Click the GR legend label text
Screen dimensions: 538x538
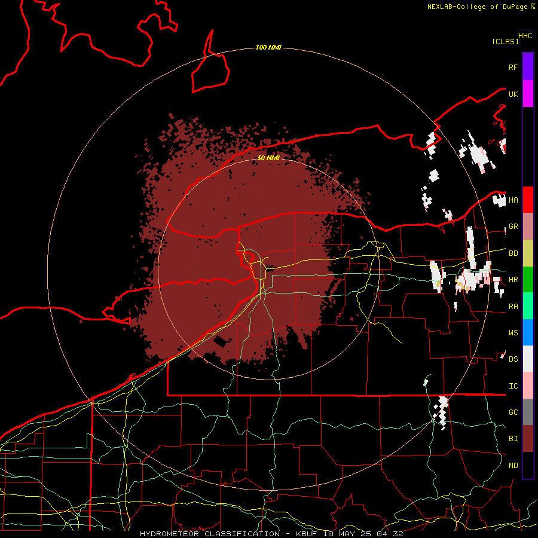click(513, 227)
